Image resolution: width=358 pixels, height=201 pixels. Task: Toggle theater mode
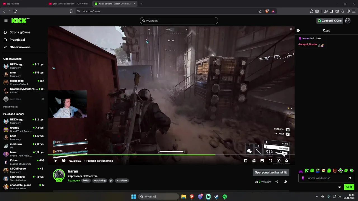[x=262, y=161]
